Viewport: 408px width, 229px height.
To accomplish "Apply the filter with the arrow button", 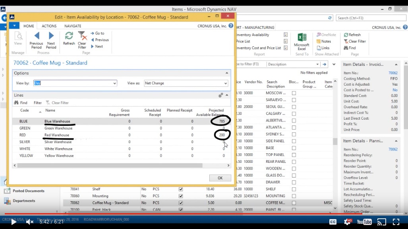I will (x=324, y=64).
